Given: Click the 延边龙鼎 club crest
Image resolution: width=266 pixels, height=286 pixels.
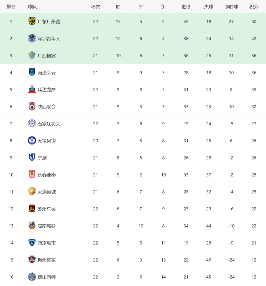Looking at the screenshot, I should tap(32, 89).
